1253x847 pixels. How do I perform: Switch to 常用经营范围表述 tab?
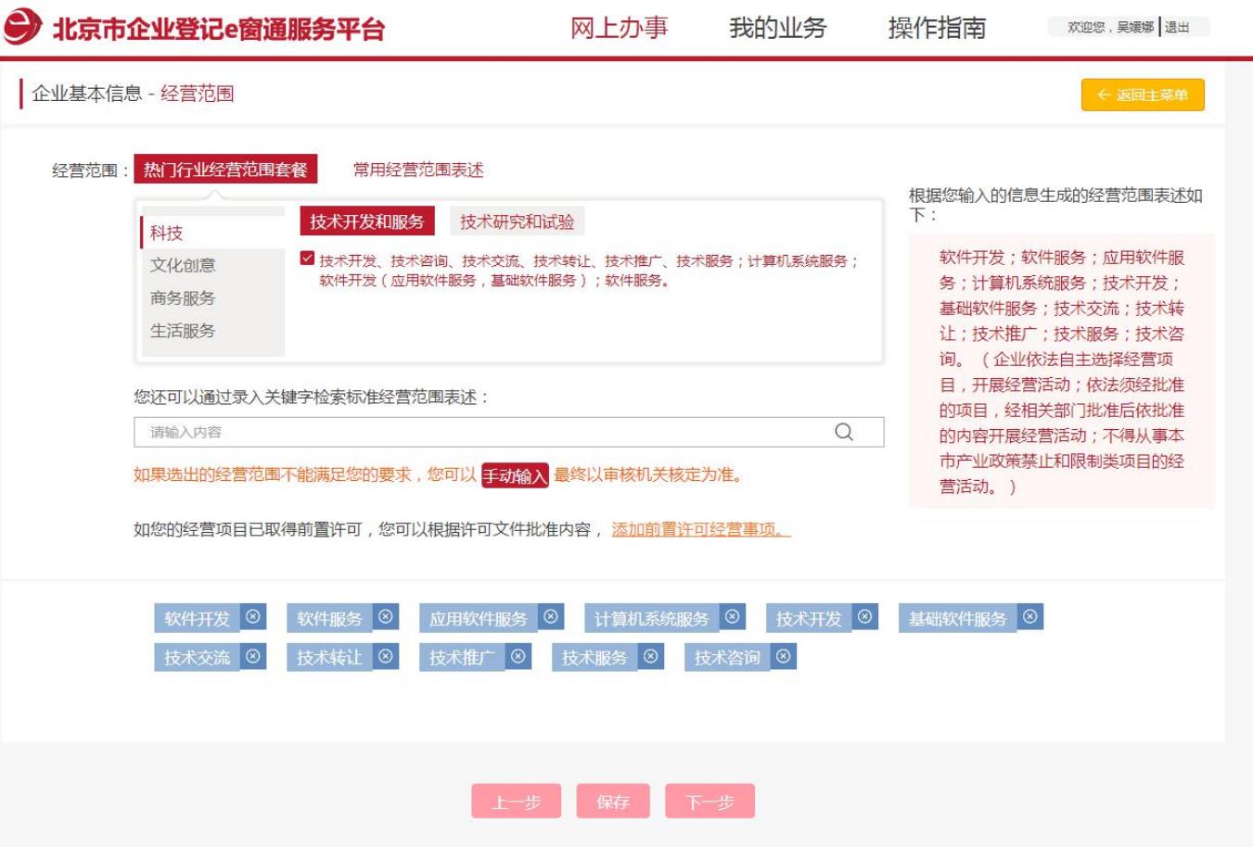click(418, 170)
